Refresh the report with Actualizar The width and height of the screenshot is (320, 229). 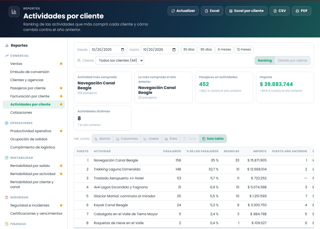pos(183,11)
